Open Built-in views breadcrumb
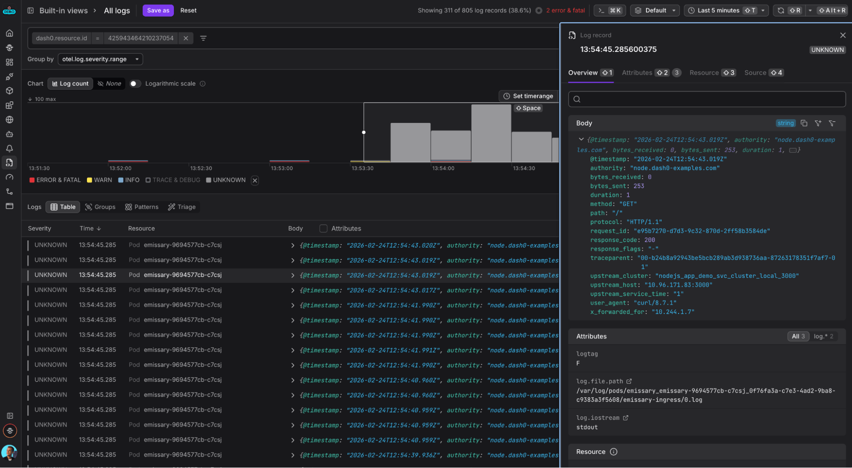This screenshot has height=468, width=852. 64,11
